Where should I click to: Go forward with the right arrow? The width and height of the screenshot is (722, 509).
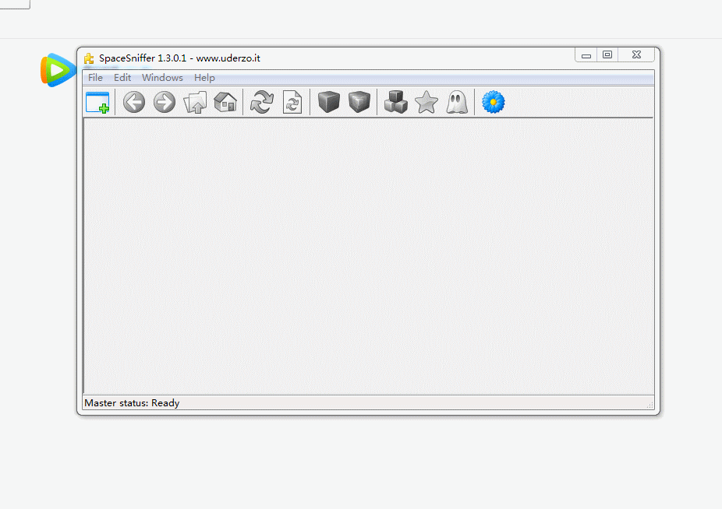click(165, 102)
